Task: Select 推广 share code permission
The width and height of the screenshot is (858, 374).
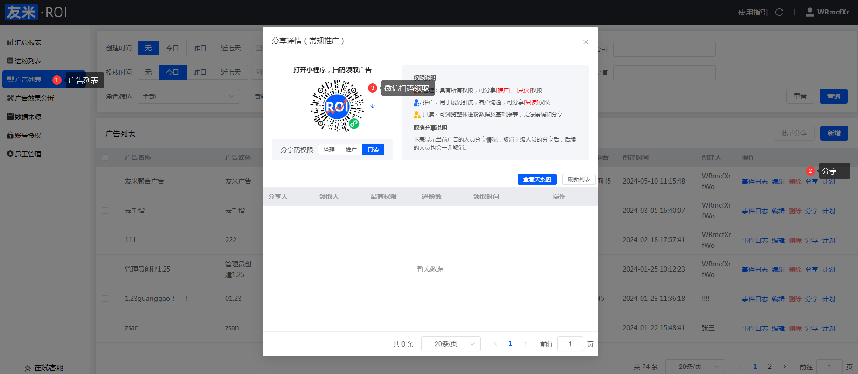Action: 351,150
